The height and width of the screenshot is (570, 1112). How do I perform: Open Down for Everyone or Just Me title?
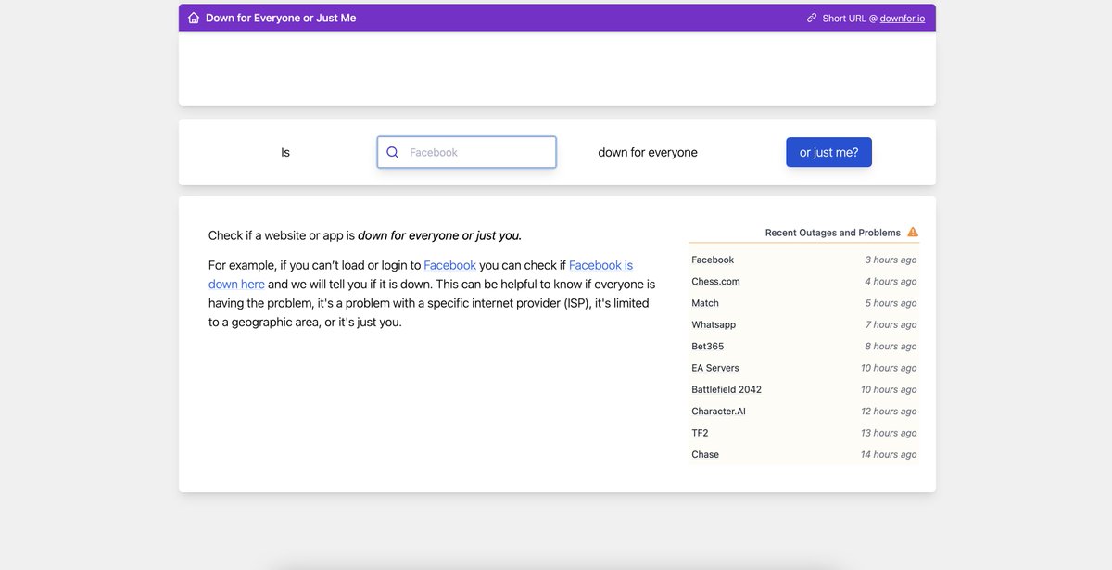(x=281, y=18)
